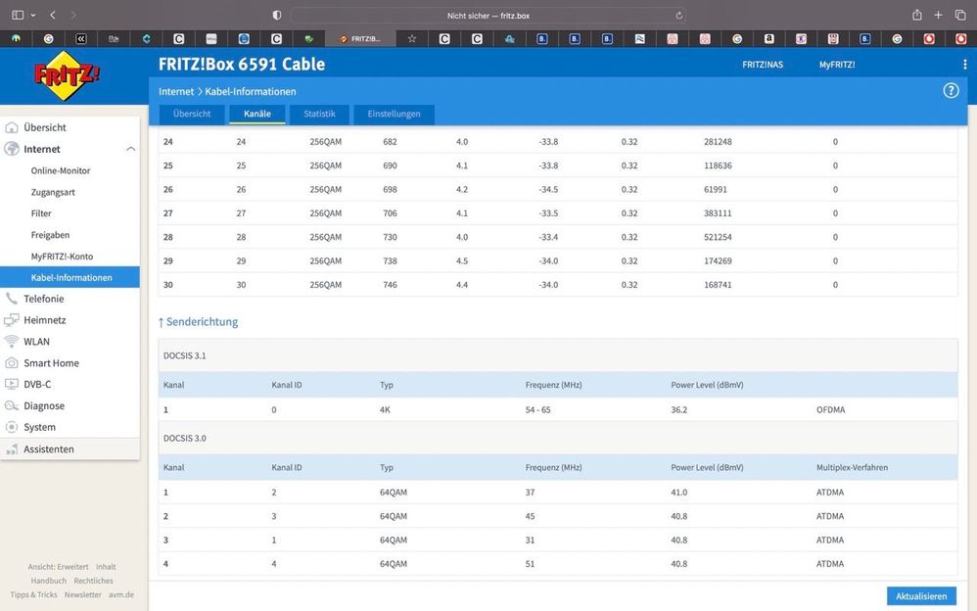This screenshot has width=977, height=611.
Task: Click the privacy shield icon
Action: tap(276, 16)
